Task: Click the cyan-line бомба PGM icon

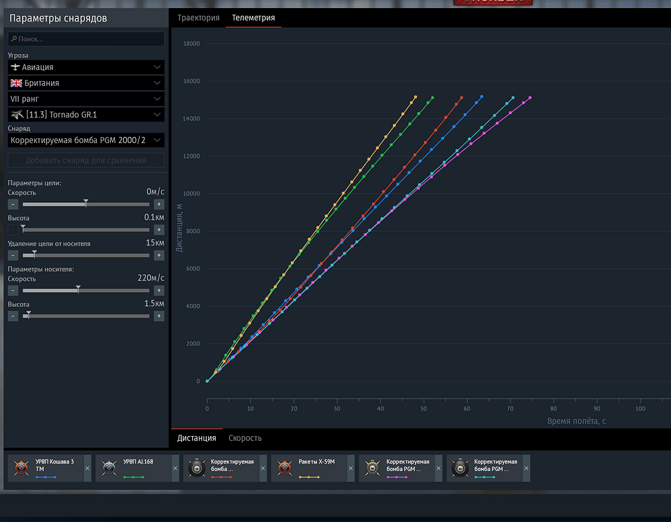Action: 460,468
